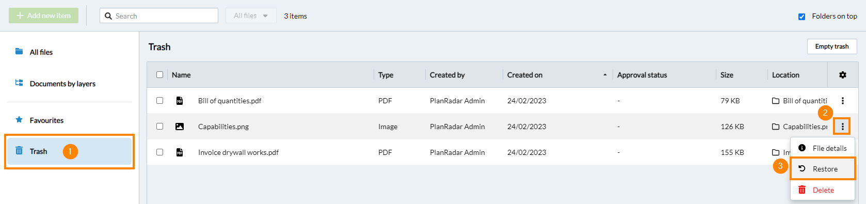This screenshot has width=866, height=204.
Task: Choose Delete in the context menu
Action: 823,190
